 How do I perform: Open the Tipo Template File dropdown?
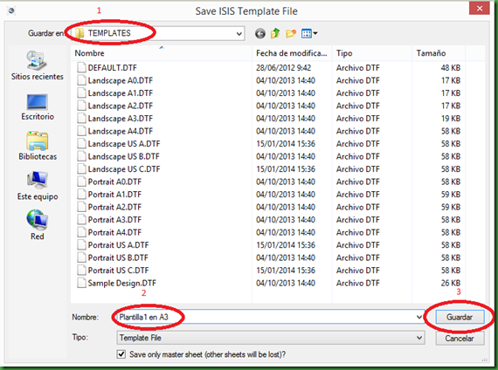coord(271,338)
